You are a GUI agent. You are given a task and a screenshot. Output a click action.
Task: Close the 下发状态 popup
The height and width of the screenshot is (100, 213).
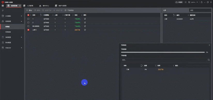pos(209,45)
